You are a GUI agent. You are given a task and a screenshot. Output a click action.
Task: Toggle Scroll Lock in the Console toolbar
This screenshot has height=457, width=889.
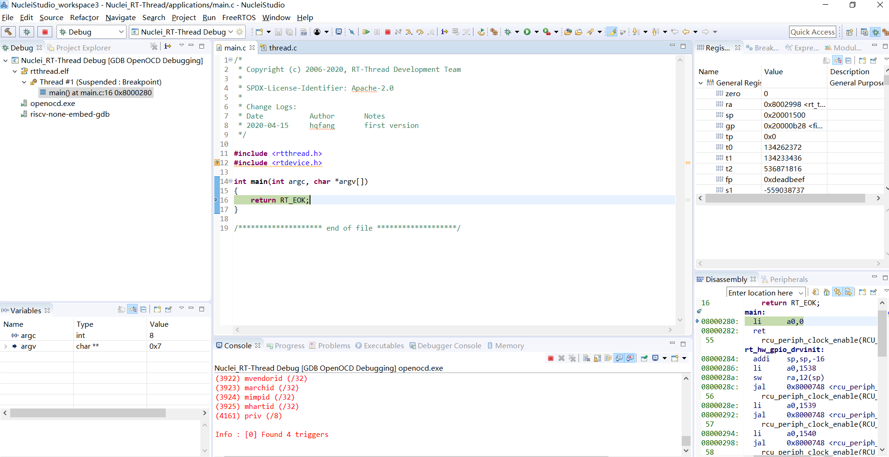coord(597,358)
